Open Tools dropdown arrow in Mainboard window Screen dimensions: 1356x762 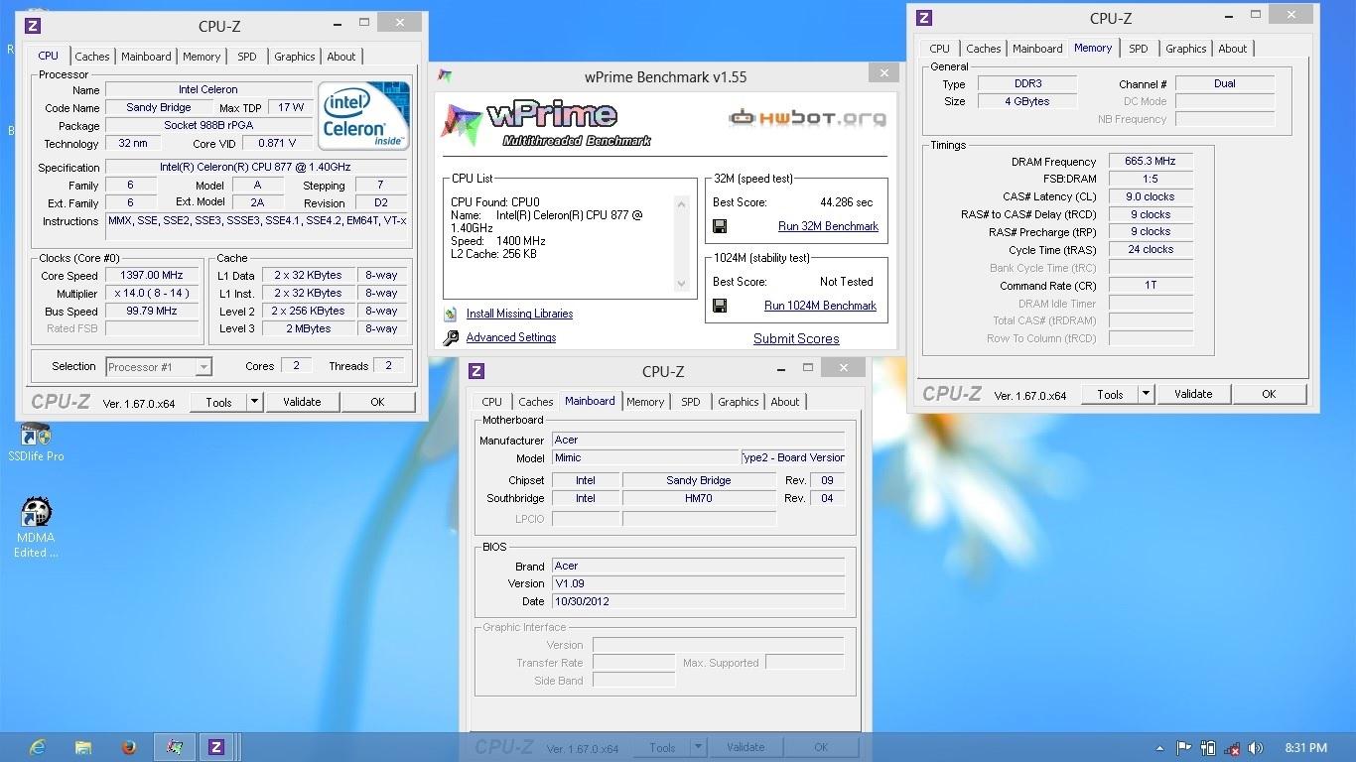point(698,747)
